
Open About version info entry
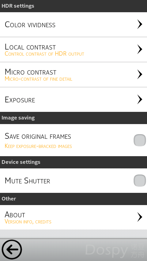click(x=73, y=217)
